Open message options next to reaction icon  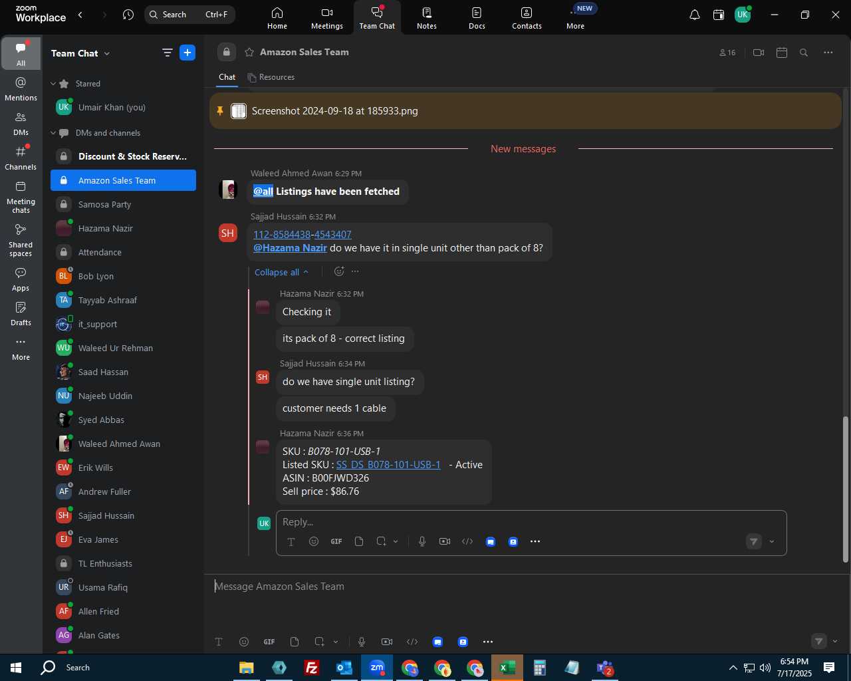355,271
